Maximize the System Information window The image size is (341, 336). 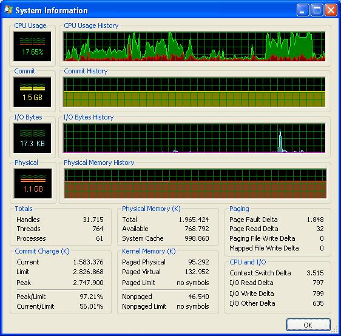[317, 10]
